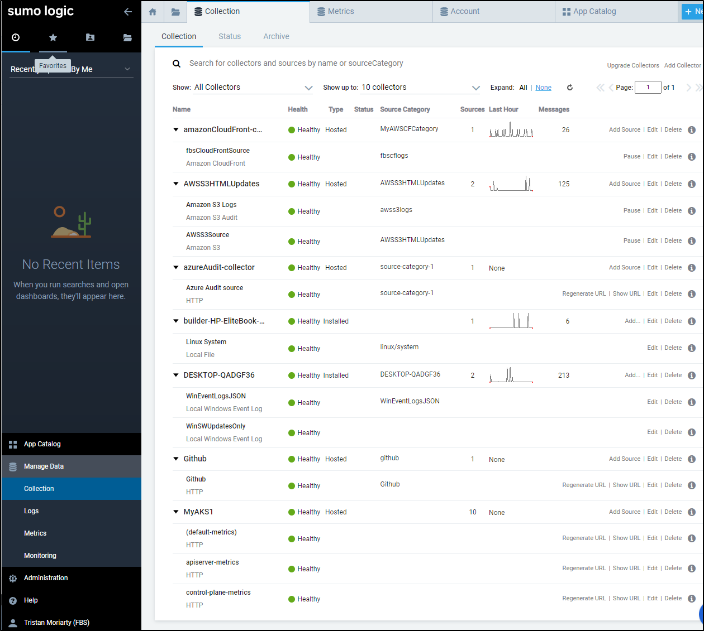Regenerate URL for Azure Audit source
Screen dimensions: 704x631
(584, 294)
